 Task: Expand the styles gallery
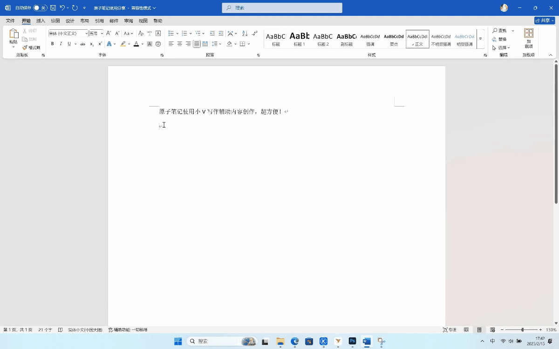[480, 39]
